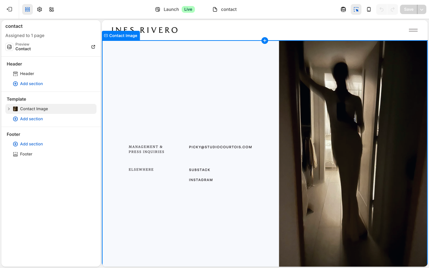429x268 pixels.
Task: Open the Save options dropdown chevron
Action: pos(422,9)
